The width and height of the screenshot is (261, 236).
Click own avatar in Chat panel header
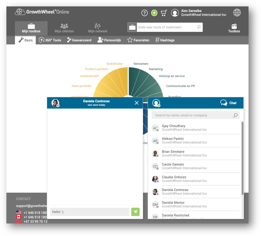click(x=156, y=103)
